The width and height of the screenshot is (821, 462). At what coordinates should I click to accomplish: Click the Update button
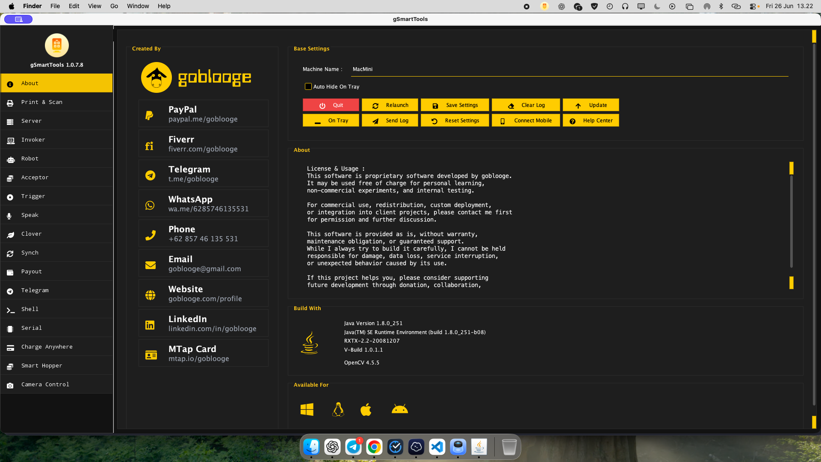591,105
